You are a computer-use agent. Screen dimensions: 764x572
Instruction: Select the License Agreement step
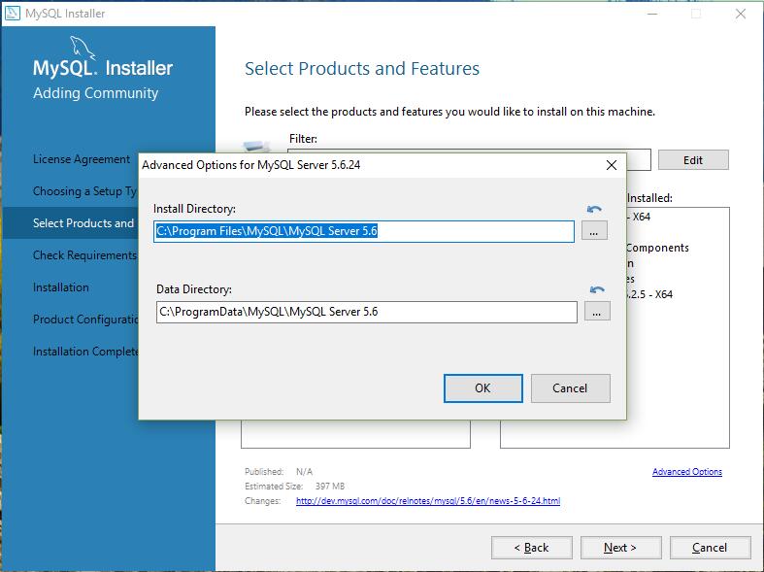pyautogui.click(x=82, y=159)
